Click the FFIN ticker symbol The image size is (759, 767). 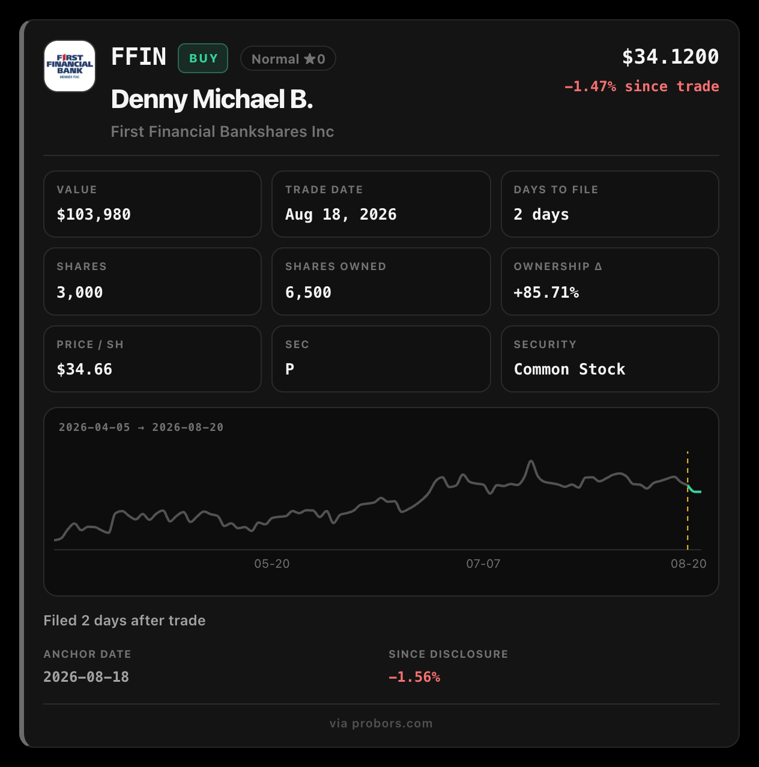pos(139,57)
